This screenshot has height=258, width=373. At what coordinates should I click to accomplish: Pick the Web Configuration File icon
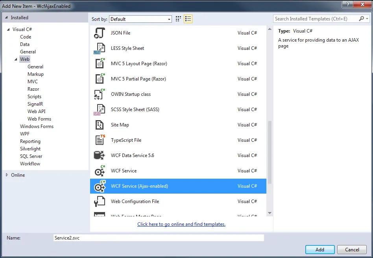point(100,201)
